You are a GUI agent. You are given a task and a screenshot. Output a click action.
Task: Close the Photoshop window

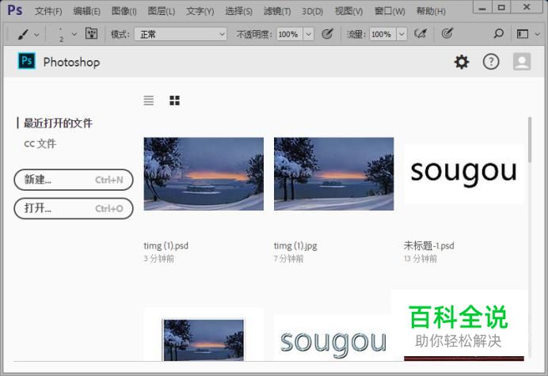click(x=527, y=7)
